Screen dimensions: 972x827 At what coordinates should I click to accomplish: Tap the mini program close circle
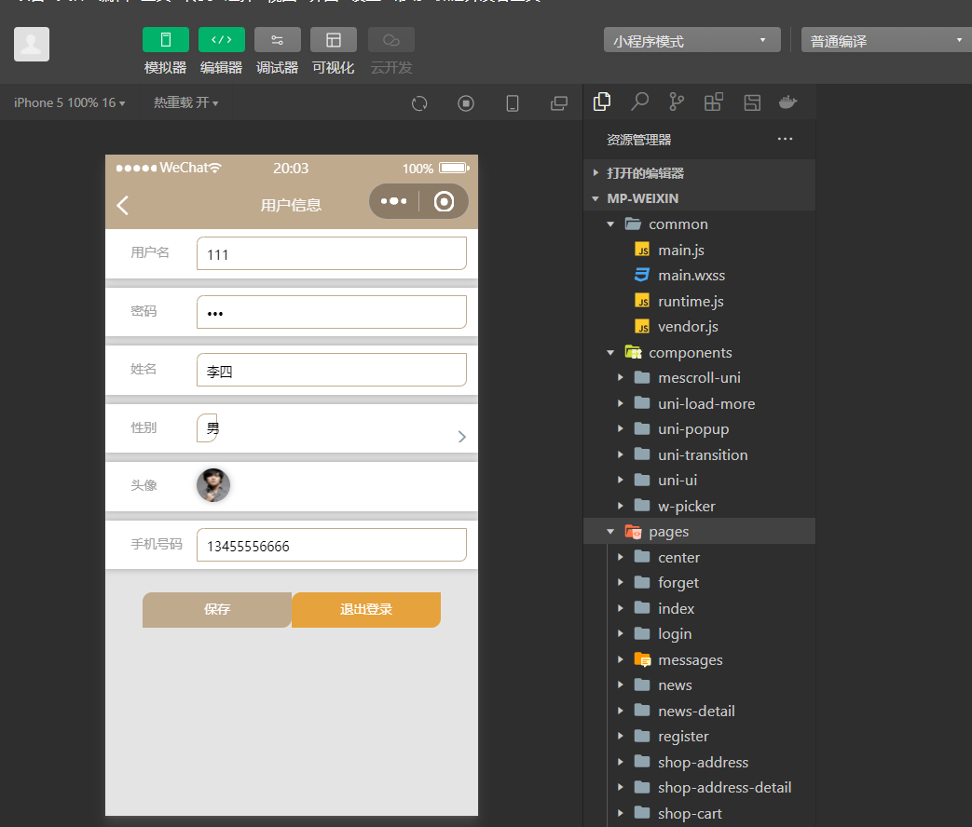444,201
